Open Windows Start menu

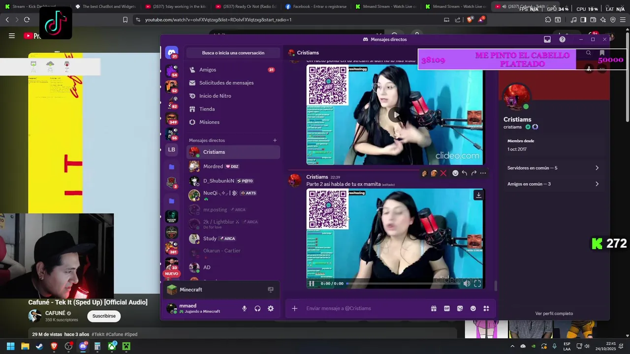tap(10, 346)
